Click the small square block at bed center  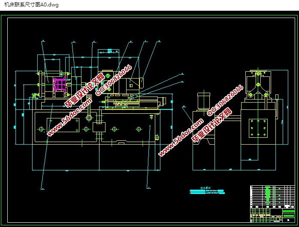pyautogui.click(x=99, y=127)
